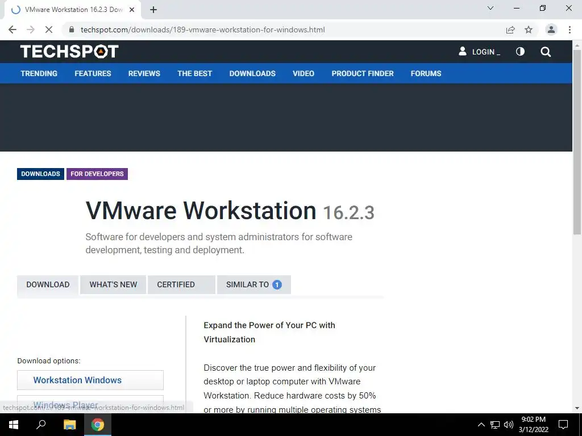Expand the tab search chevron

point(490,8)
